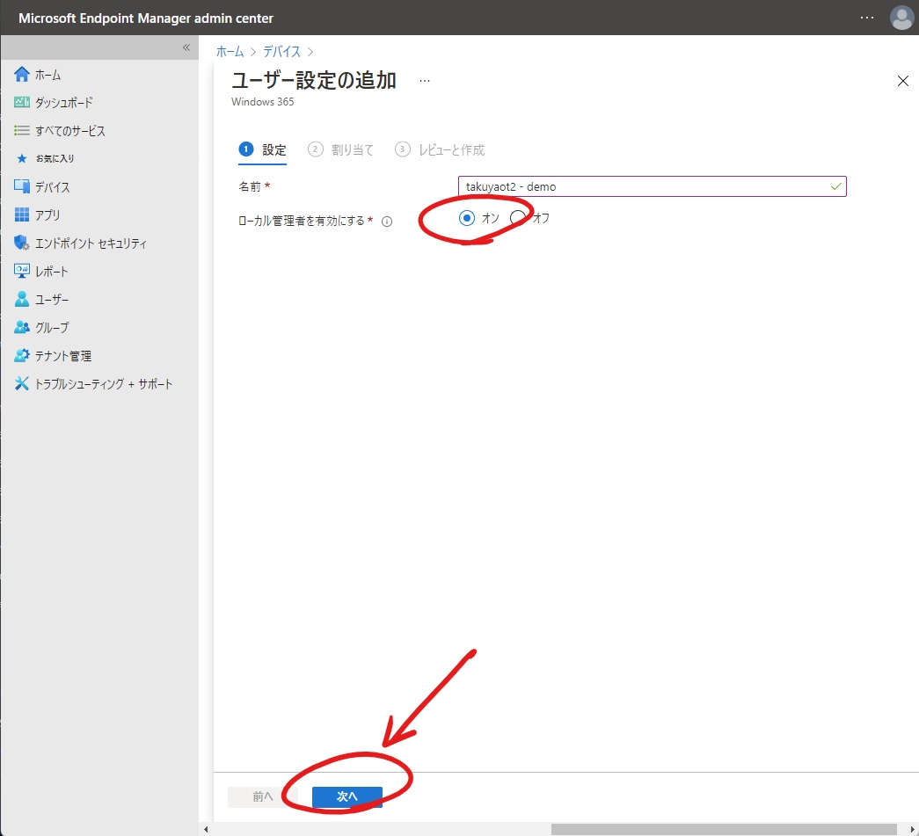Viewport: 919px width, 836px height.
Task: Click the horizontal scrollbar thumb
Action: coord(724,829)
